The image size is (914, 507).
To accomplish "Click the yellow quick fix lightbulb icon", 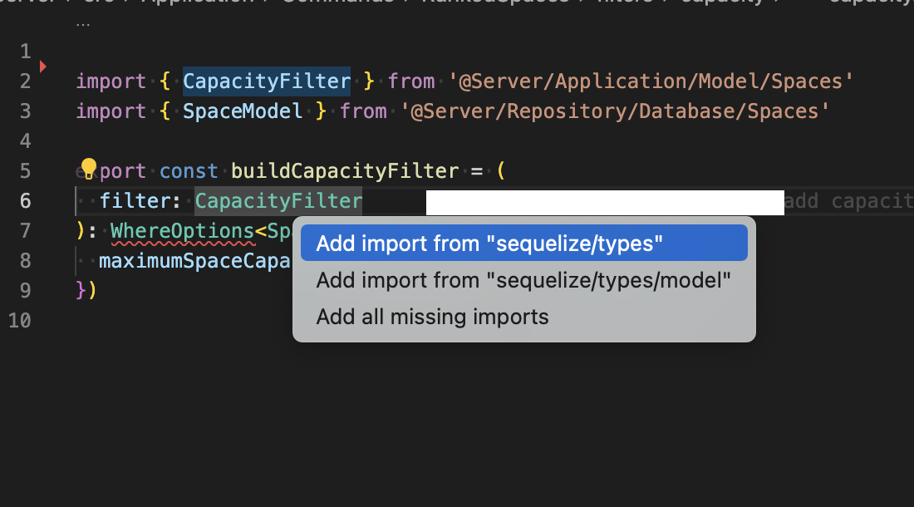I will (87, 167).
